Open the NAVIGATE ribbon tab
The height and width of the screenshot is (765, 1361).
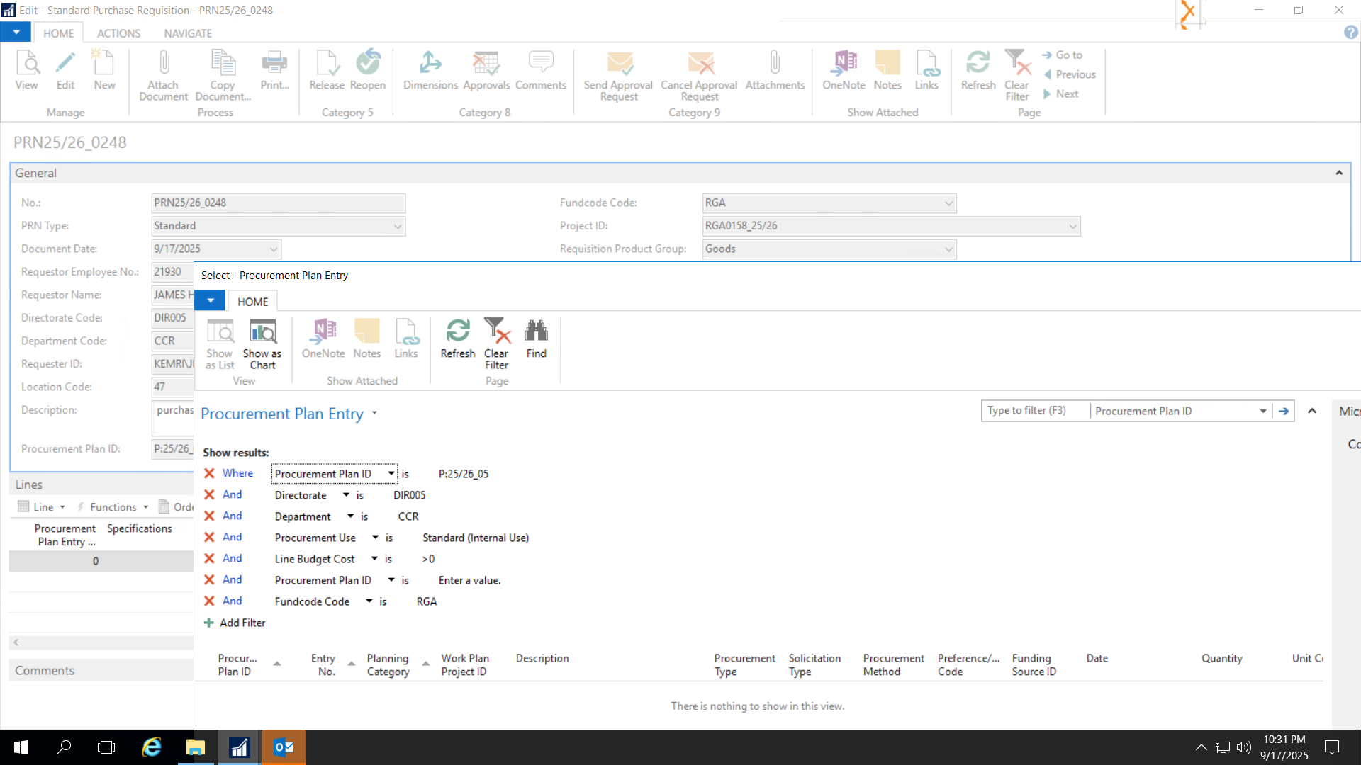[188, 33]
